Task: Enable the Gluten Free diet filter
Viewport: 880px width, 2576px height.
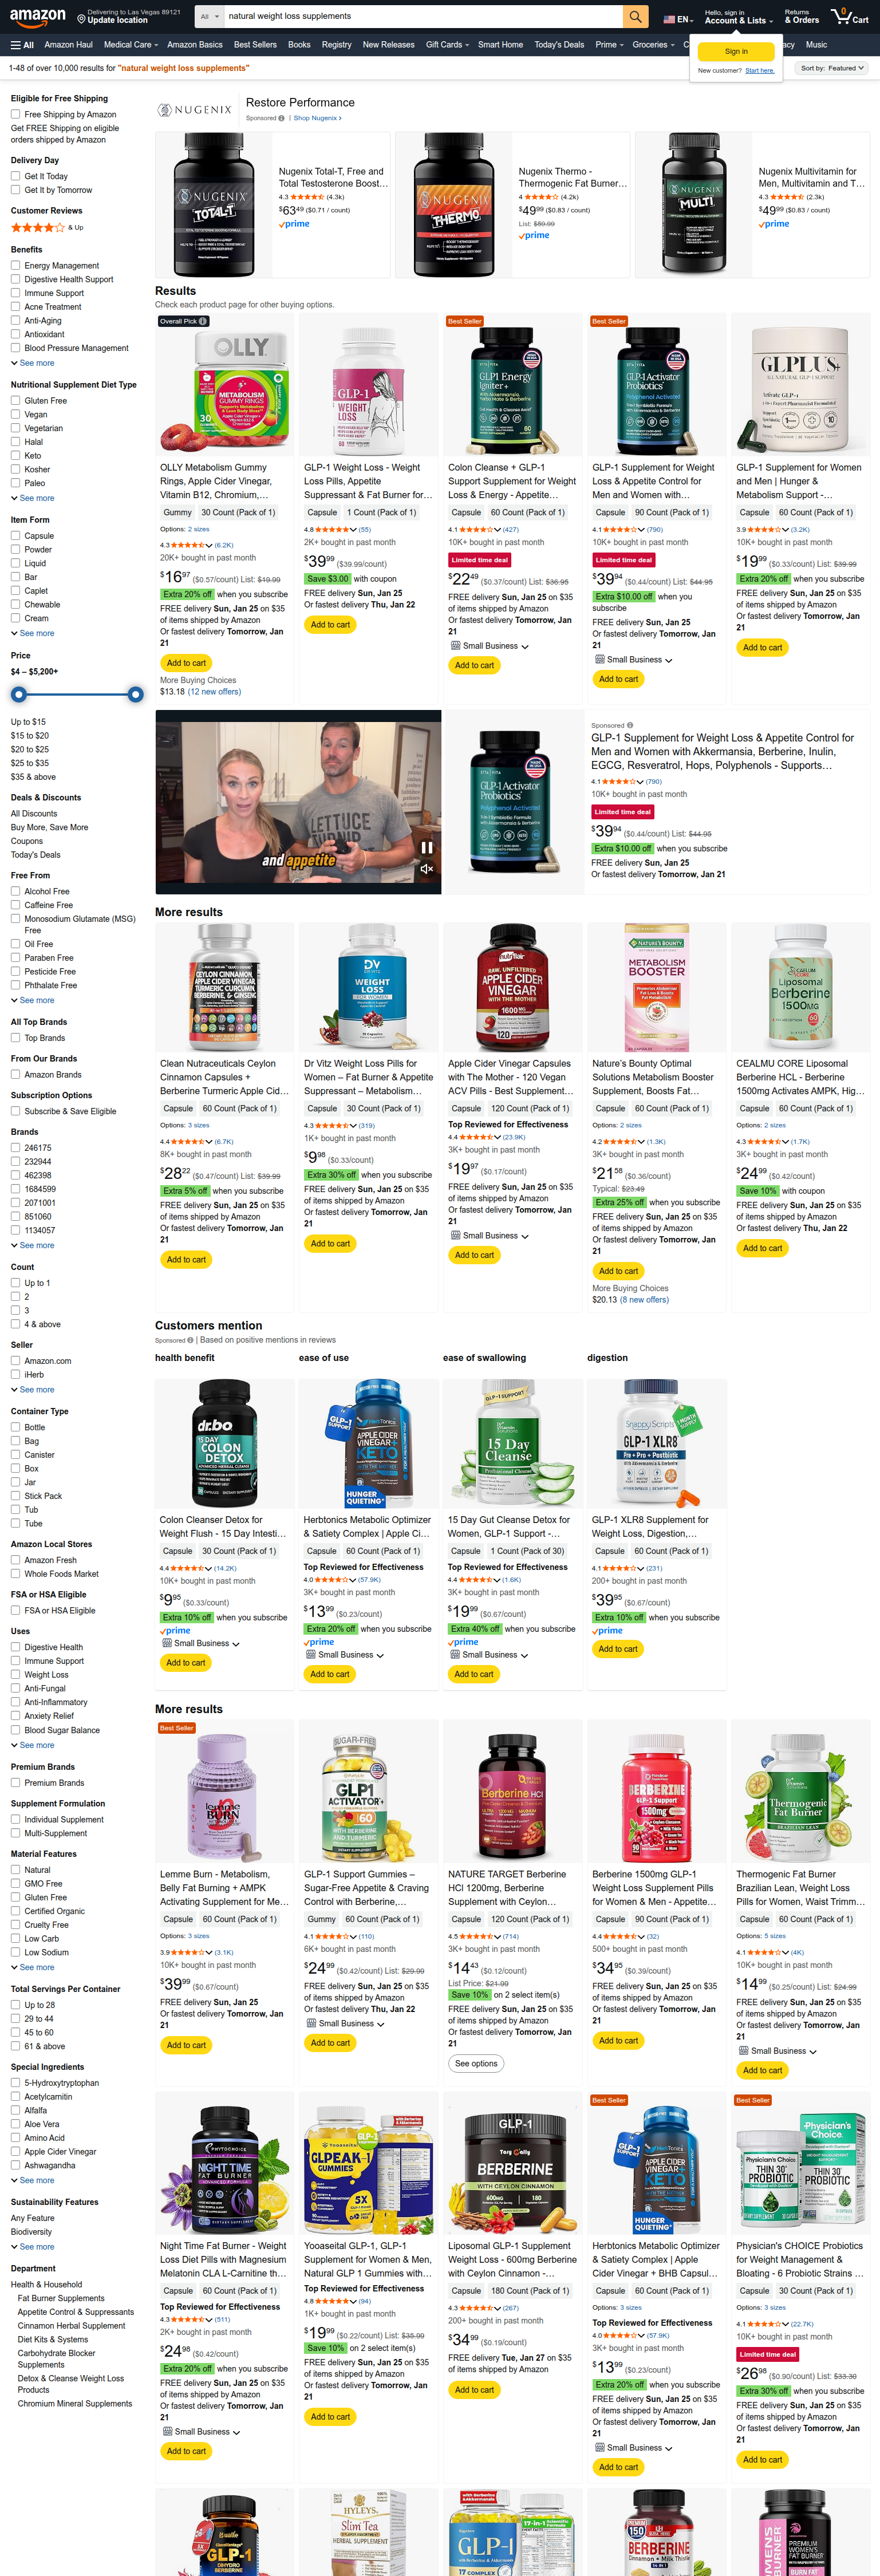Action: coord(15,400)
